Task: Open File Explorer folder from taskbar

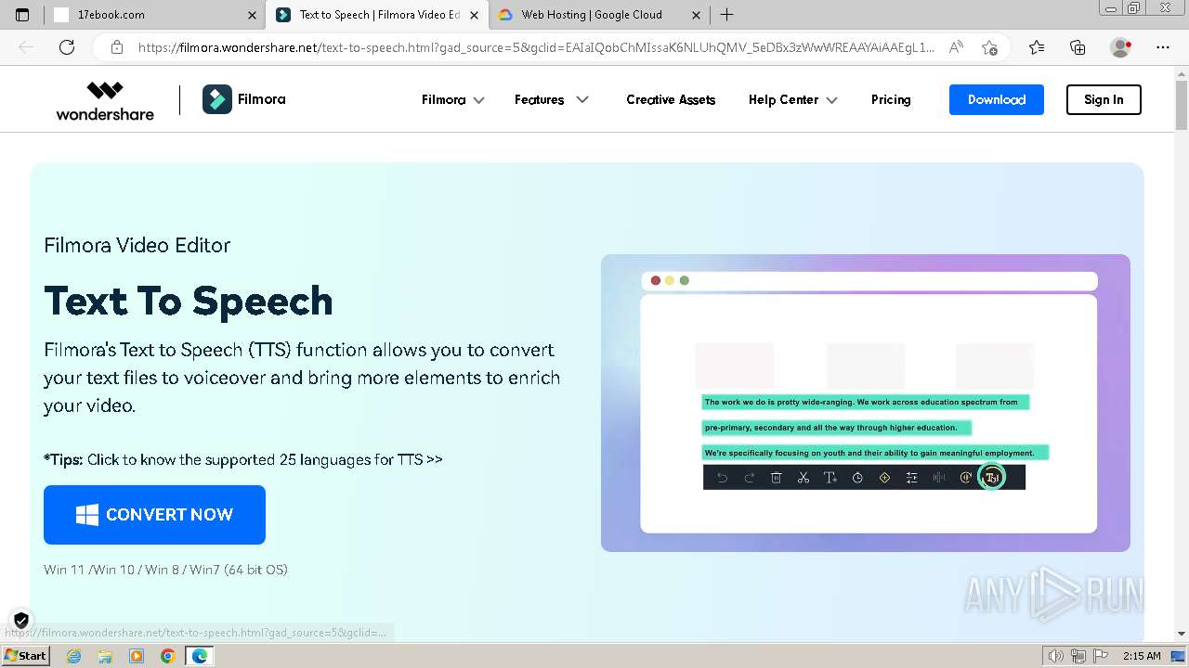Action: point(105,656)
